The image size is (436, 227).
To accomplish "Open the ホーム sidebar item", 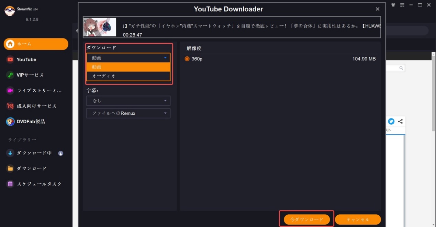I will (36, 44).
